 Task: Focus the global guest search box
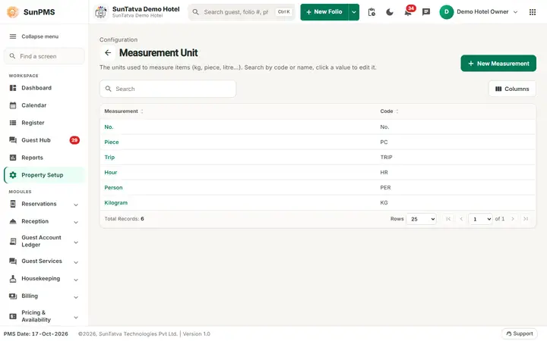(x=242, y=12)
